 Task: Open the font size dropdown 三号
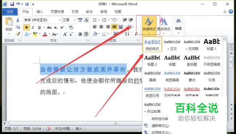[74, 20]
